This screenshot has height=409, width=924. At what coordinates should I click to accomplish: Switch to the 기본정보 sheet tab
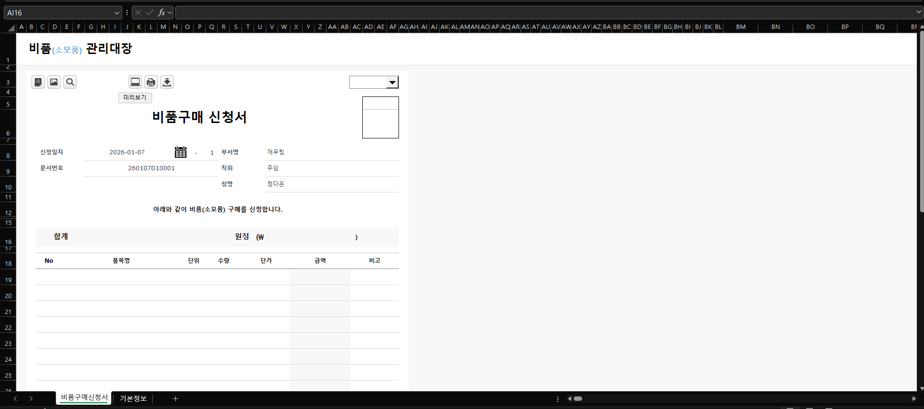(x=133, y=398)
